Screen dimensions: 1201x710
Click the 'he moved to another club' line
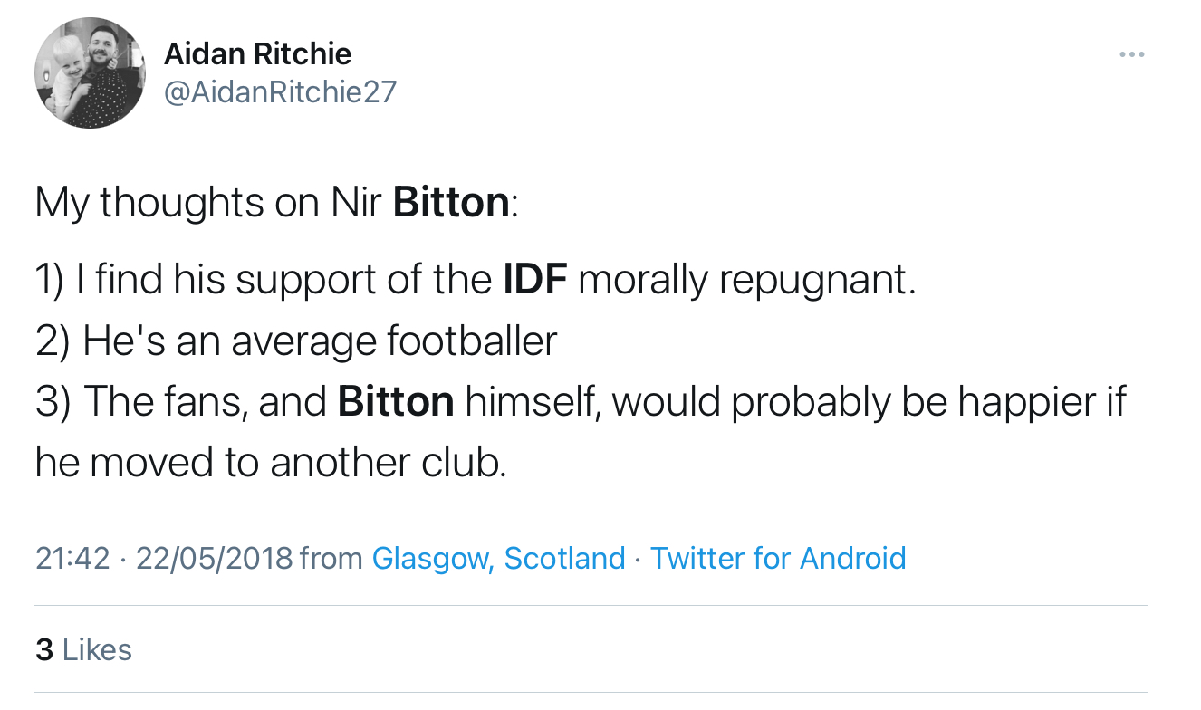point(270,463)
